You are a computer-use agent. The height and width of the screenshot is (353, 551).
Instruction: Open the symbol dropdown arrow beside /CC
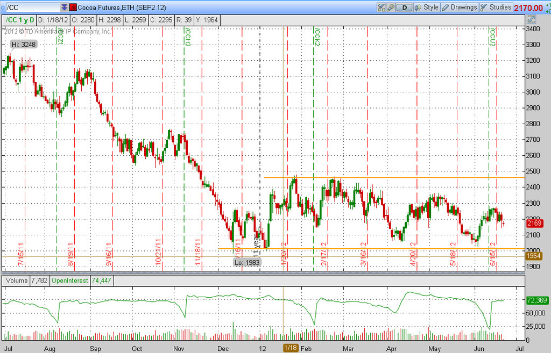[64, 8]
